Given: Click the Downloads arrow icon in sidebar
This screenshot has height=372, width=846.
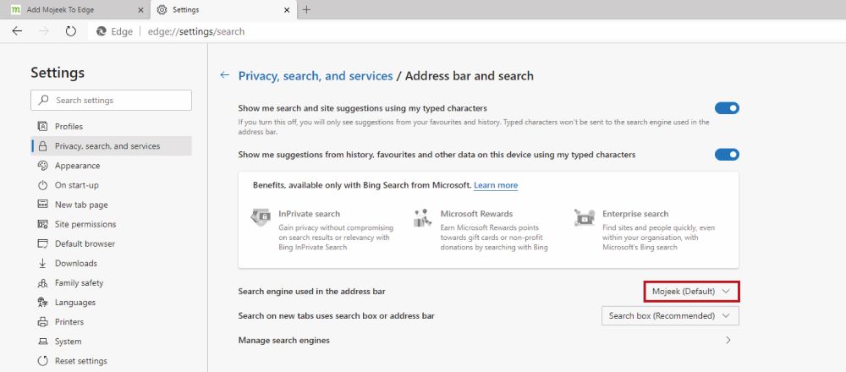Looking at the screenshot, I should (x=42, y=264).
